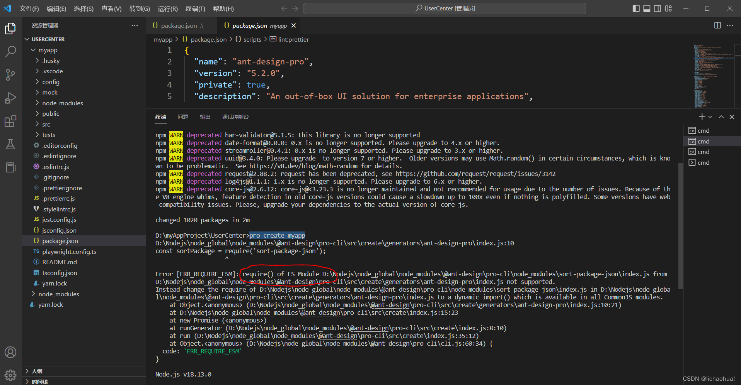Image resolution: width=741 pixels, height=385 pixels.
Task: Open the 终端(T) menu
Action: coord(195,8)
